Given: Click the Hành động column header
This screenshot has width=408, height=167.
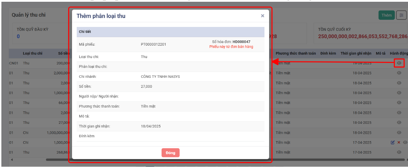Looking at the screenshot, I should (x=399, y=53).
